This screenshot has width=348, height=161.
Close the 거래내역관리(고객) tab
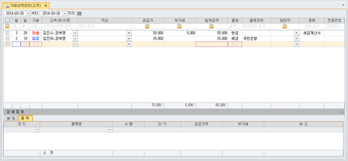(x=46, y=6)
